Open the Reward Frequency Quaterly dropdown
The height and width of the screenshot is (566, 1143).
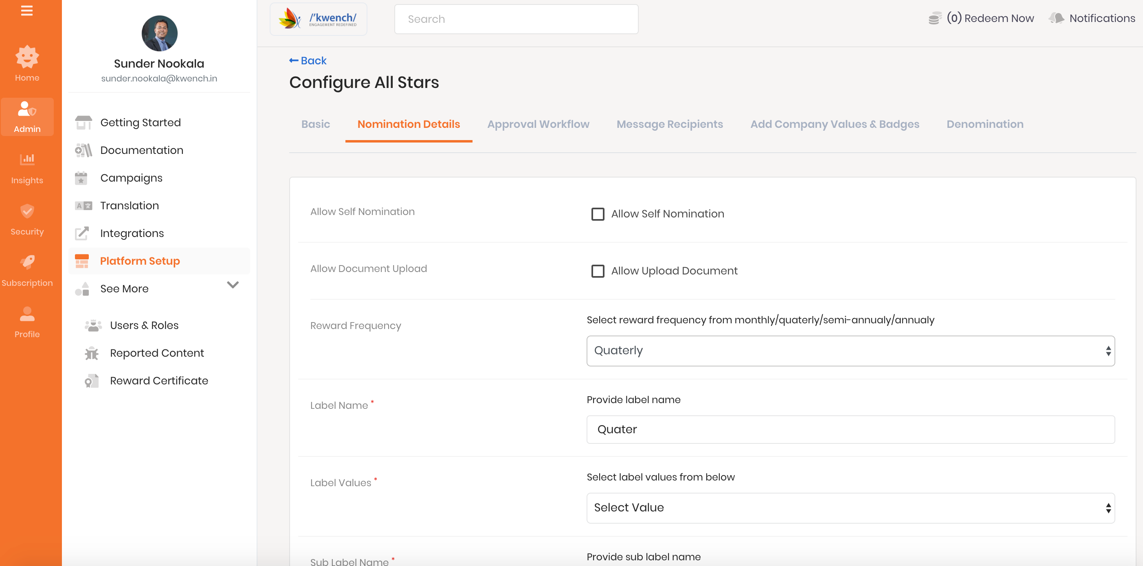coord(850,351)
